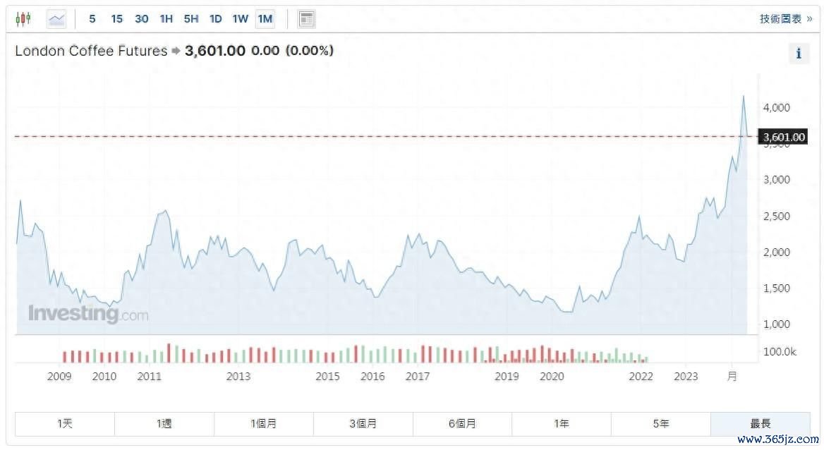Choose the 5年 range tab
This screenshot has width=824, height=450.
tap(661, 424)
